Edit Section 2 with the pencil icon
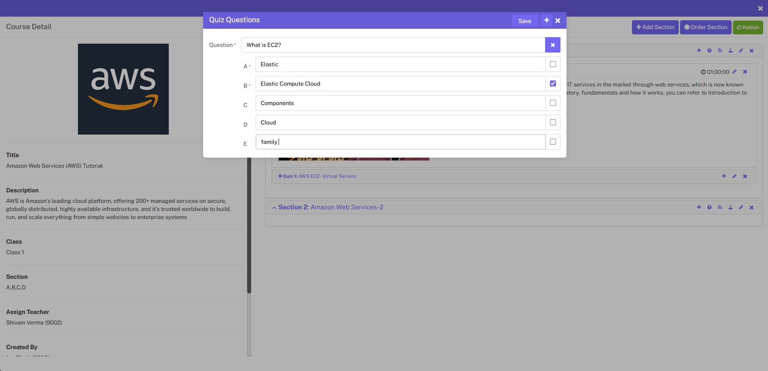 tap(741, 207)
